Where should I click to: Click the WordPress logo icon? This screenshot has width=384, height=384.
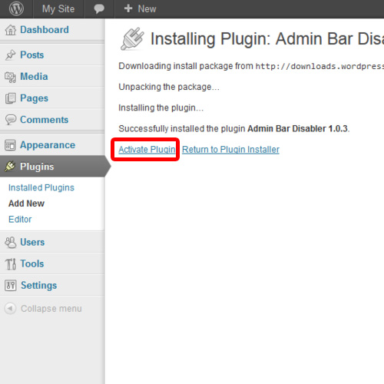click(16, 8)
